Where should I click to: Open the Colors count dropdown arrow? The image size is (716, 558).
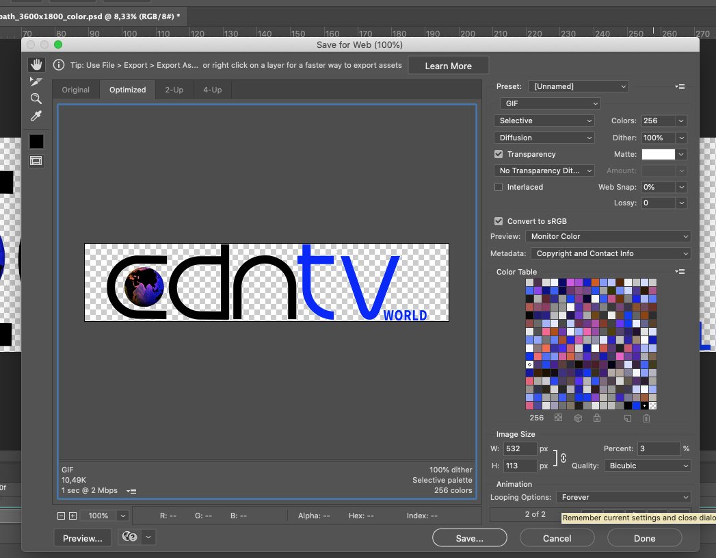(681, 121)
